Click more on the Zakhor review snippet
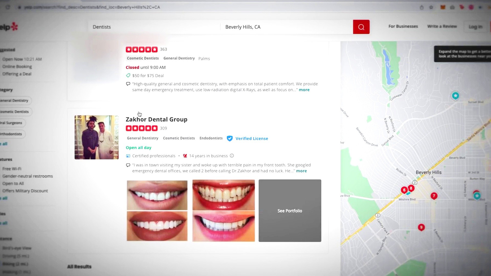 click(x=301, y=171)
